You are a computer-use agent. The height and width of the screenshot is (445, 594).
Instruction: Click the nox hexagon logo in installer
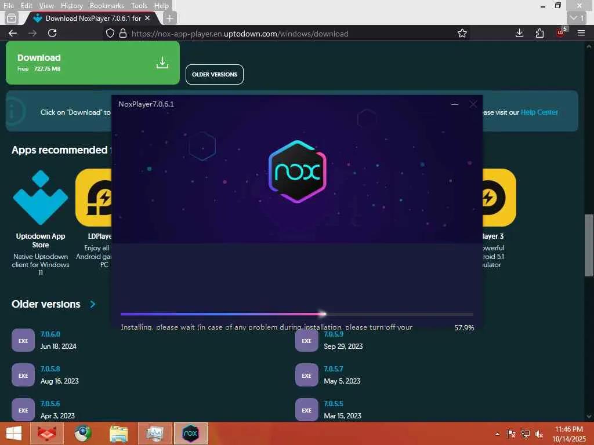point(298,172)
